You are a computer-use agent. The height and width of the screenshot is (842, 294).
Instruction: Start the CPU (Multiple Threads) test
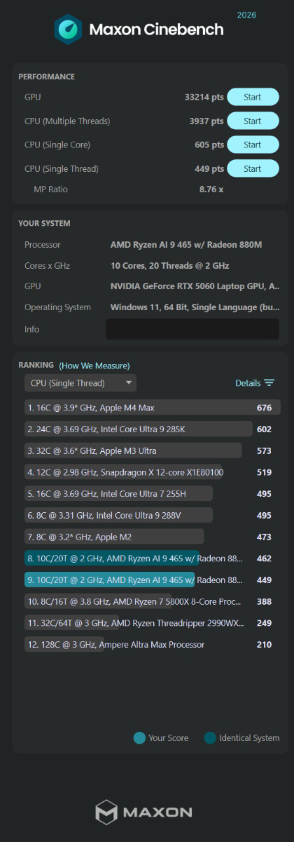253,121
